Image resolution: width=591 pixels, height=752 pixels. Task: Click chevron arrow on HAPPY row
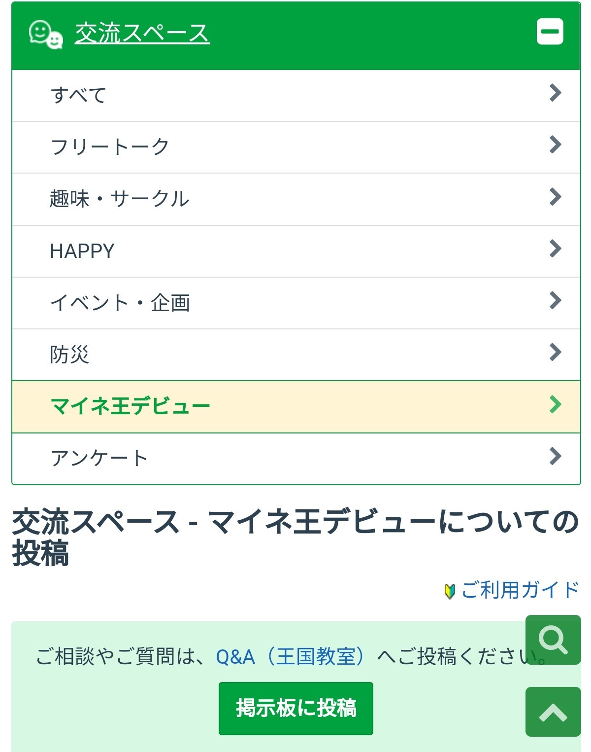(x=555, y=249)
